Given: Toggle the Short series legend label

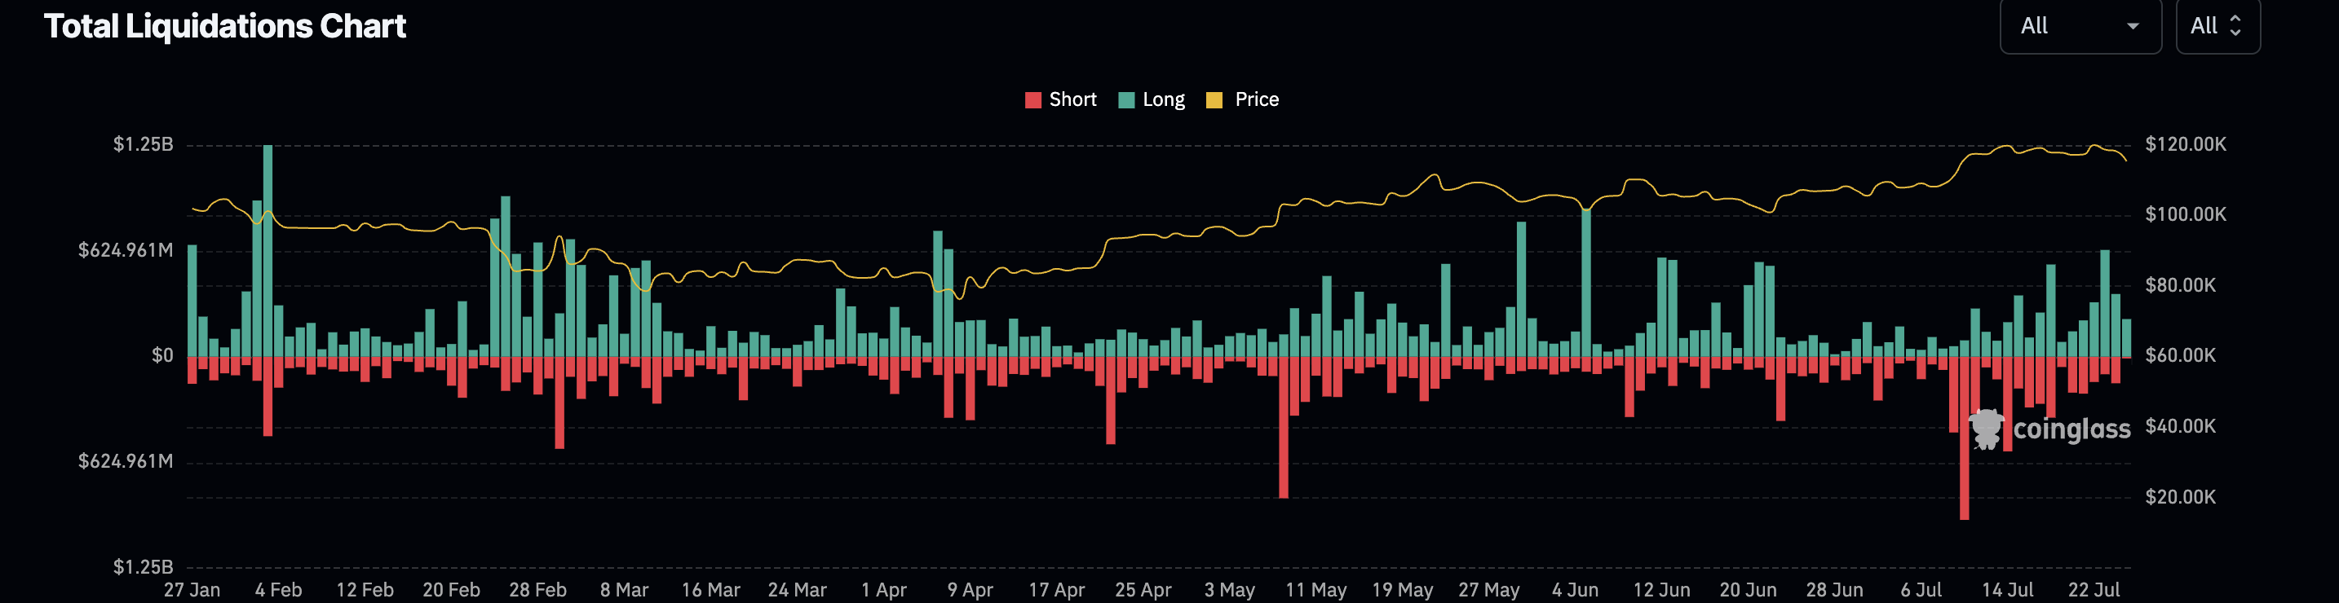Looking at the screenshot, I should click(1072, 99).
